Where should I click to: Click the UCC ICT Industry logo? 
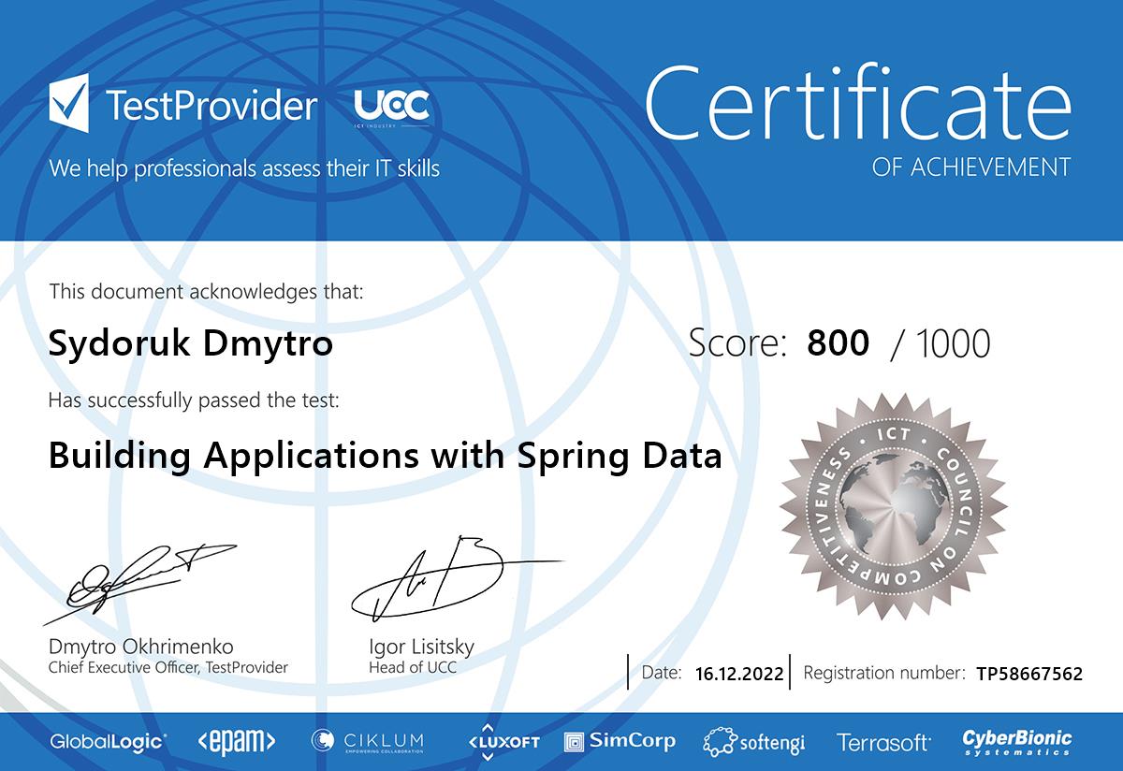coord(391,107)
